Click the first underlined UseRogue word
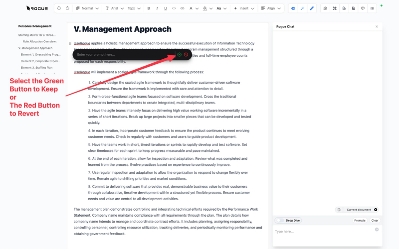Image resolution: width=399 pixels, height=249 pixels. pos(82,43)
